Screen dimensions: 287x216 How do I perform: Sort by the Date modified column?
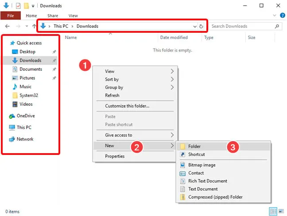[x=174, y=38]
